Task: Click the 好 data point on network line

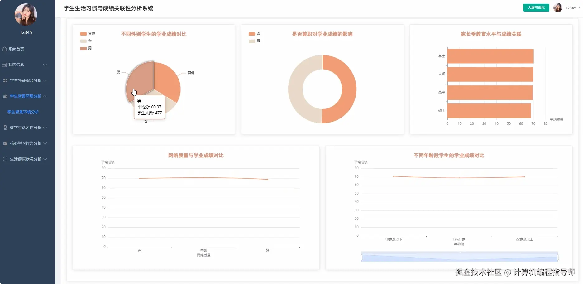Action: [x=268, y=179]
